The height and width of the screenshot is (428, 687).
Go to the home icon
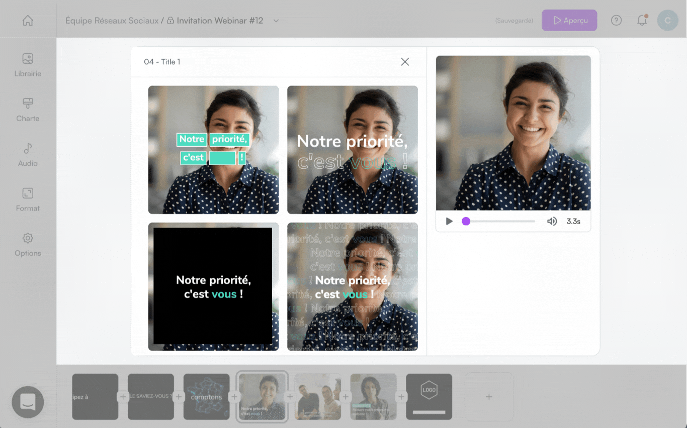(28, 21)
